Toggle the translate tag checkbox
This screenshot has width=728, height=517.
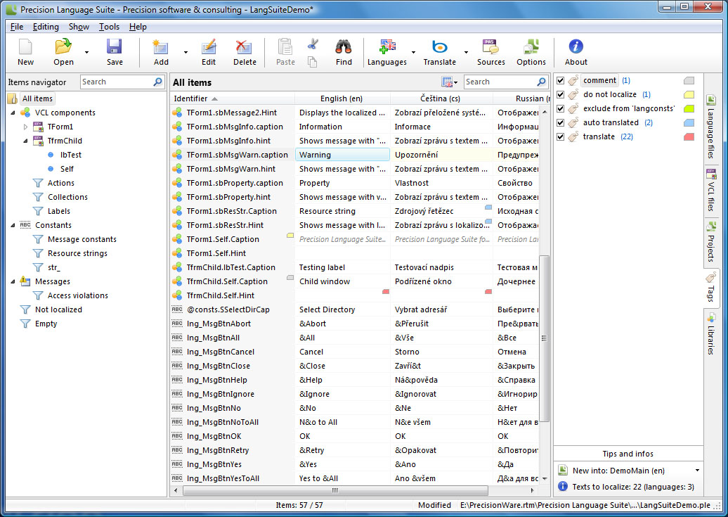point(560,136)
